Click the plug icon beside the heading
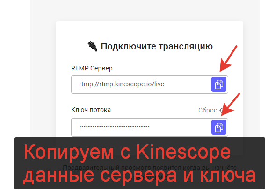This screenshot has width=275, height=196. point(93,46)
